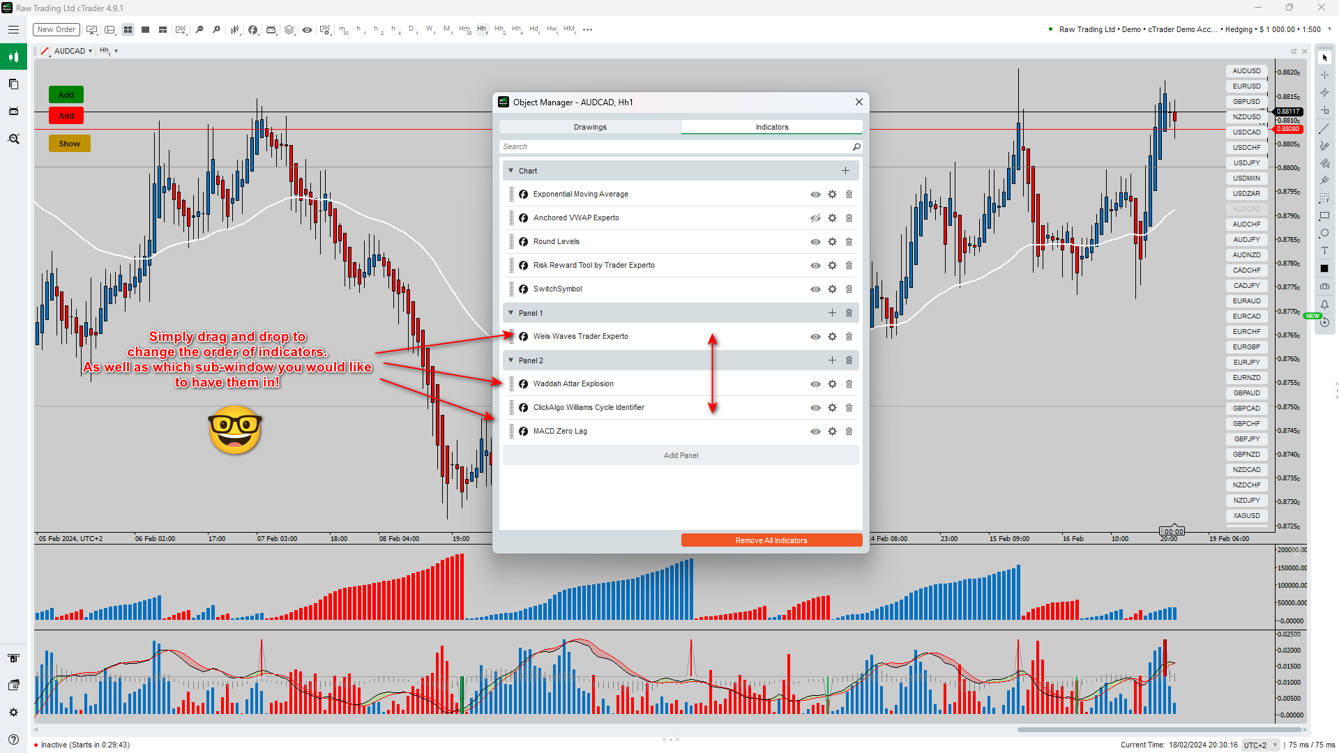Click the indicator search field
The width and height of the screenshot is (1339, 753).
(x=673, y=146)
